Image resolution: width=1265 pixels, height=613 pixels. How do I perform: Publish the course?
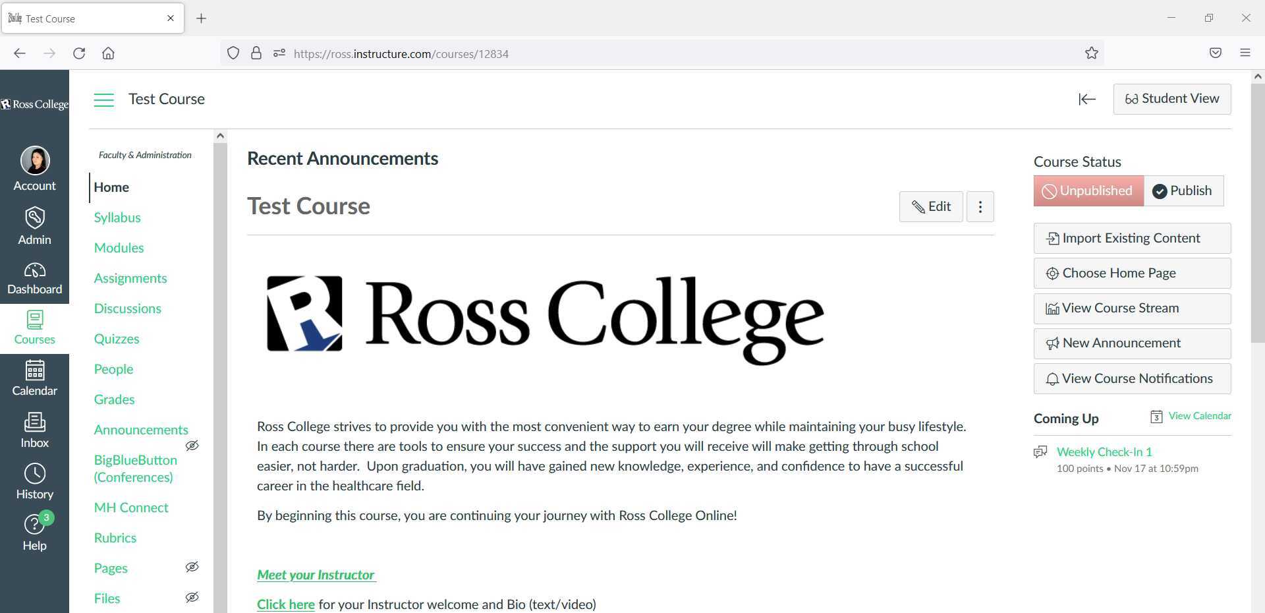point(1183,190)
